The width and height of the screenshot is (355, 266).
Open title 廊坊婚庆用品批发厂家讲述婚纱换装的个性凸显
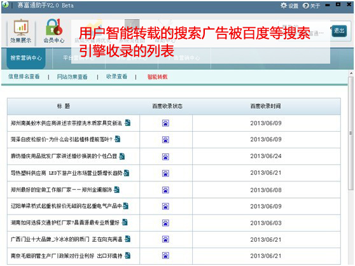[x=64, y=157]
